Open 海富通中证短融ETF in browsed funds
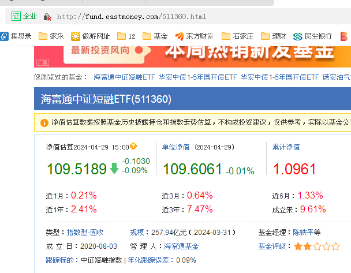The image size is (351, 273). click(x=124, y=77)
